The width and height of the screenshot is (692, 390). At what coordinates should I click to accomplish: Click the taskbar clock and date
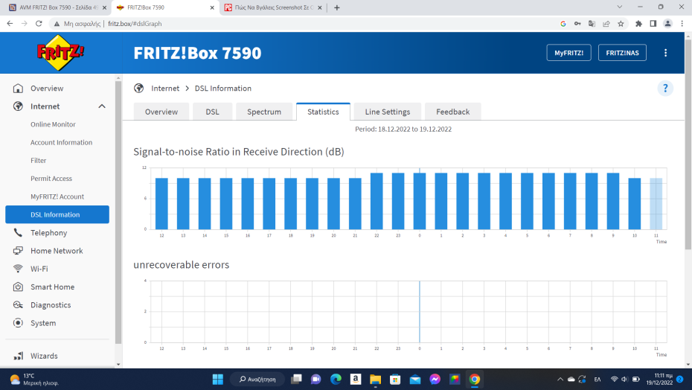[659, 380]
